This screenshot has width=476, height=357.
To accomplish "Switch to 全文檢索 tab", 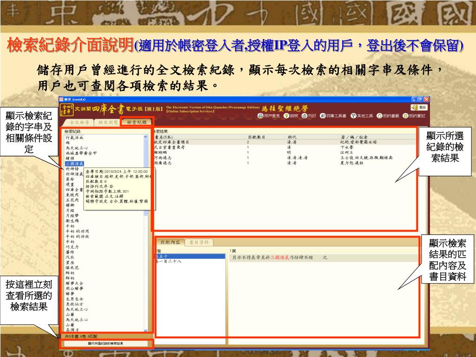I will point(79,122).
